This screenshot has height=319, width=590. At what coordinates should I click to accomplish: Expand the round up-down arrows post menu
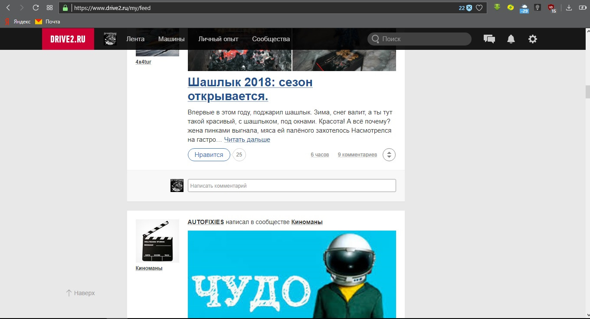coord(389,155)
